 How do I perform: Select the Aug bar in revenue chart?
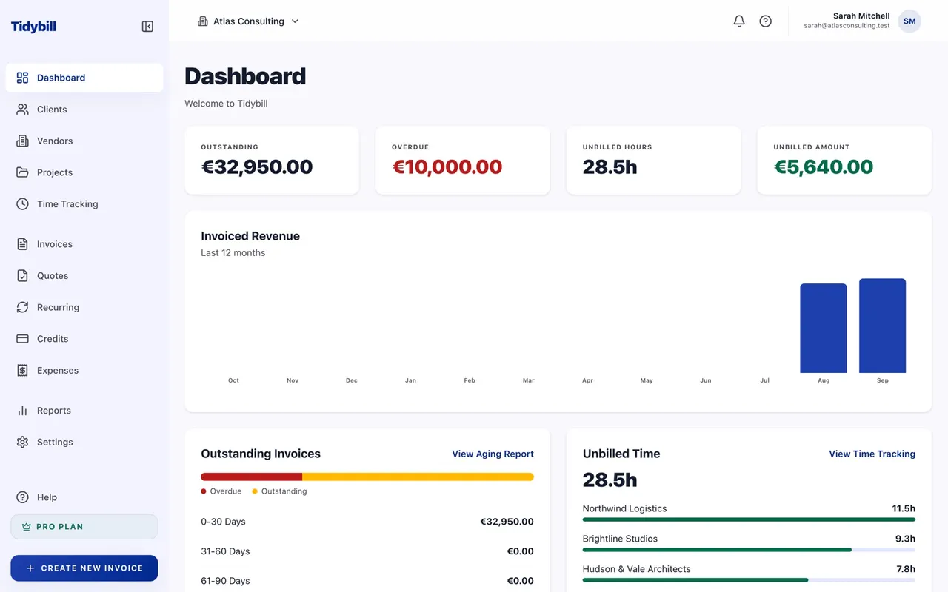coord(823,329)
